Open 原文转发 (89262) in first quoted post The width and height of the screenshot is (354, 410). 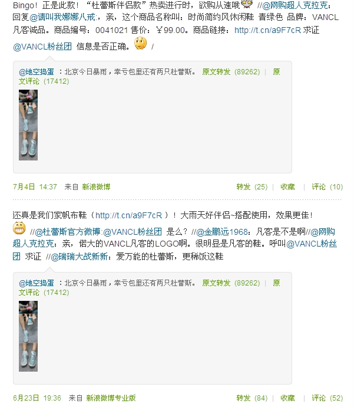tap(231, 72)
